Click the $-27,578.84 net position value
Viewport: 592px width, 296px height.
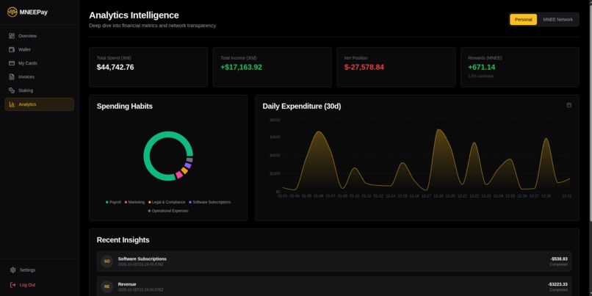click(364, 67)
